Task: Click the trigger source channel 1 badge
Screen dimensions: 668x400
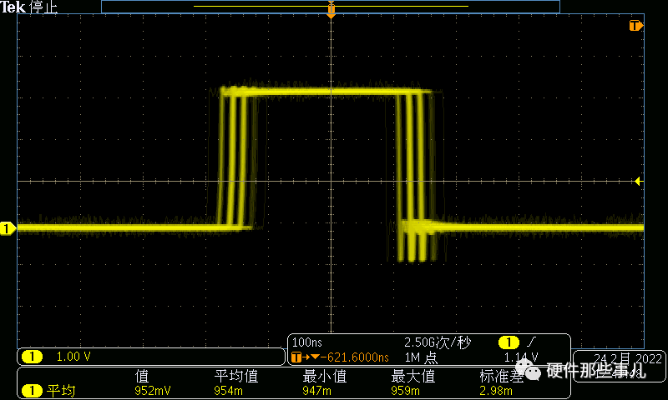Action: coord(507,342)
